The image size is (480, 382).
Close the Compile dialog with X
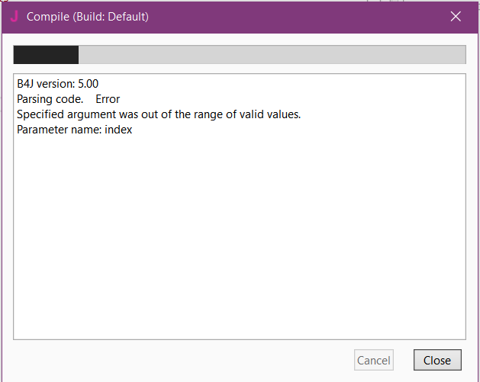pyautogui.click(x=456, y=16)
